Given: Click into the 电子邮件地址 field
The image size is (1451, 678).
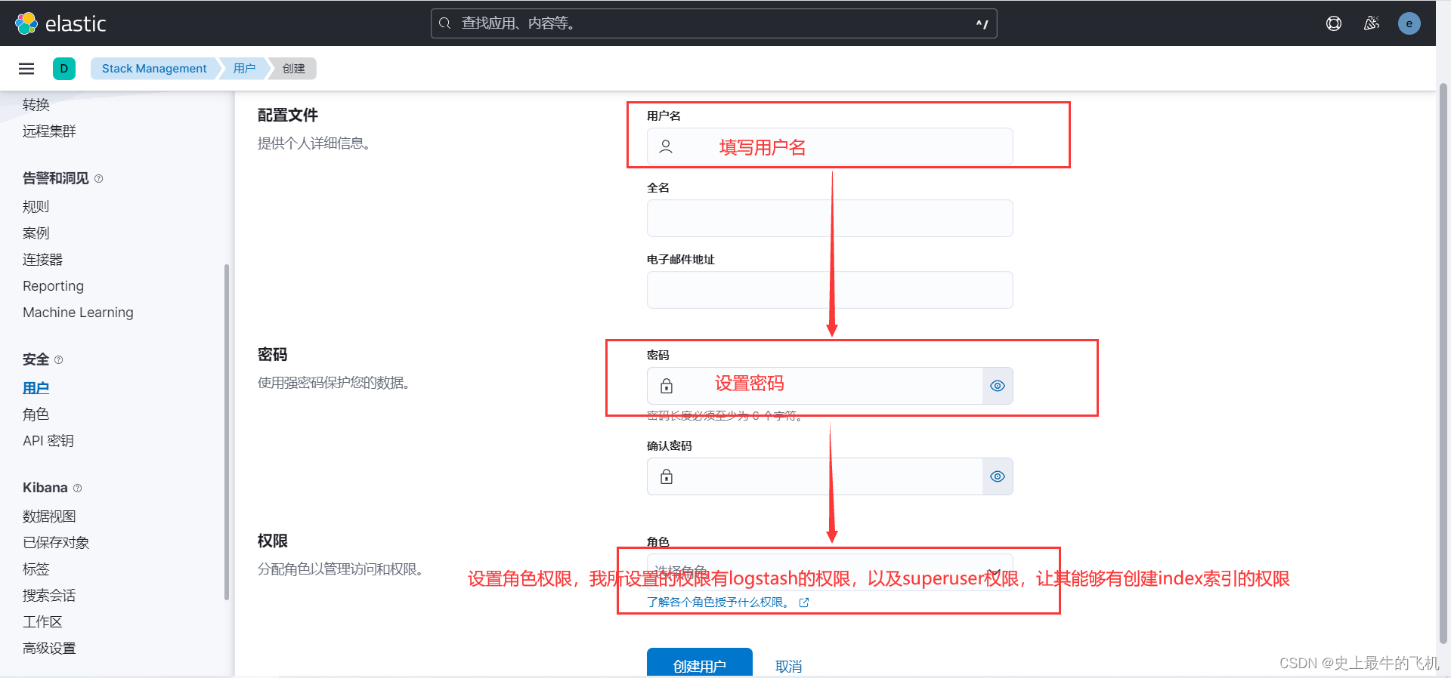Looking at the screenshot, I should point(830,290).
